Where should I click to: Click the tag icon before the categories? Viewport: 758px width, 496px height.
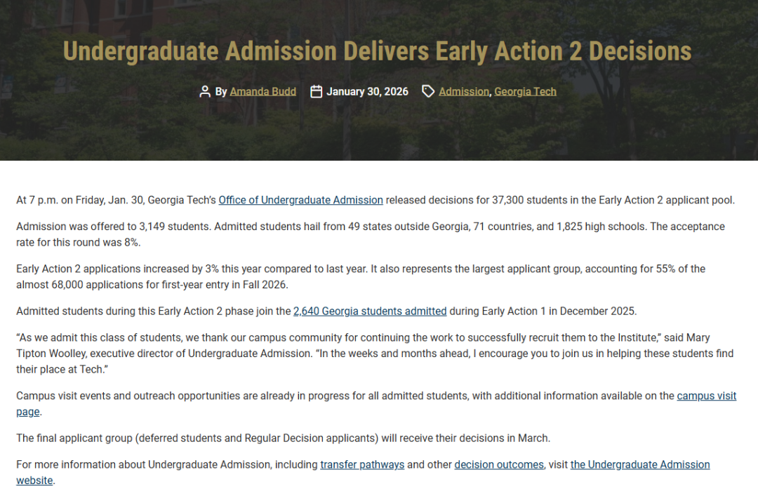(428, 91)
